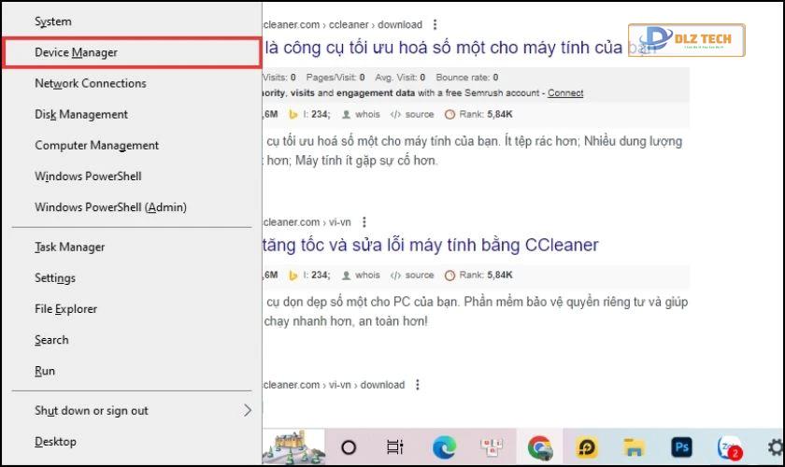785x467 pixels.
Task: Launch Microsoft Edge from taskbar
Action: (444, 447)
